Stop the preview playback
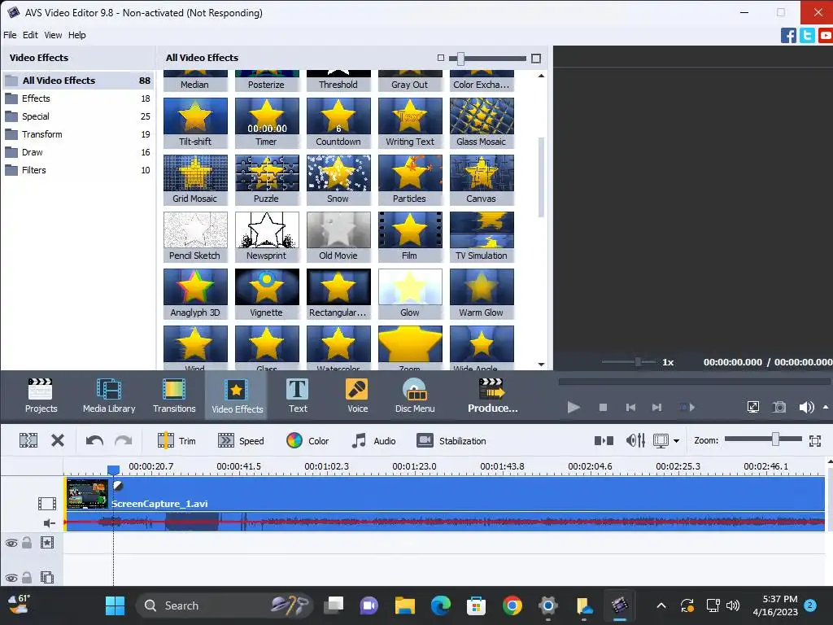This screenshot has width=833, height=625. pos(603,407)
